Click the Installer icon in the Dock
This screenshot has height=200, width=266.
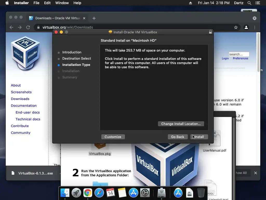tap(162, 193)
